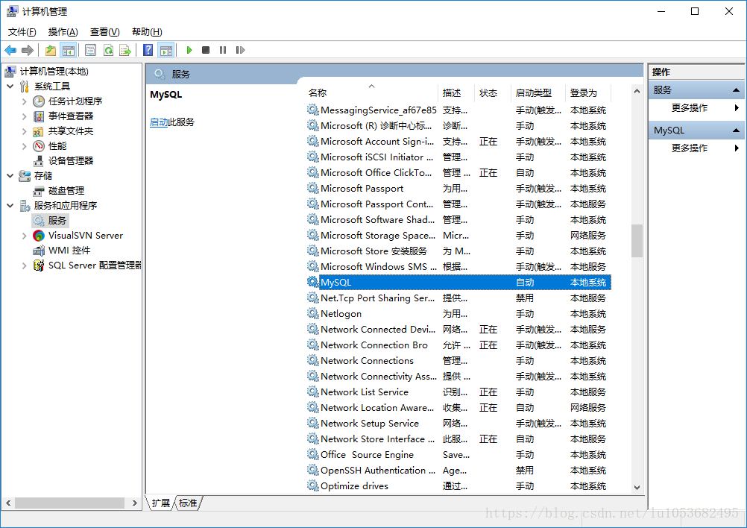
Task: Expand the 任务计划程序 branch arrow
Action: click(25, 101)
